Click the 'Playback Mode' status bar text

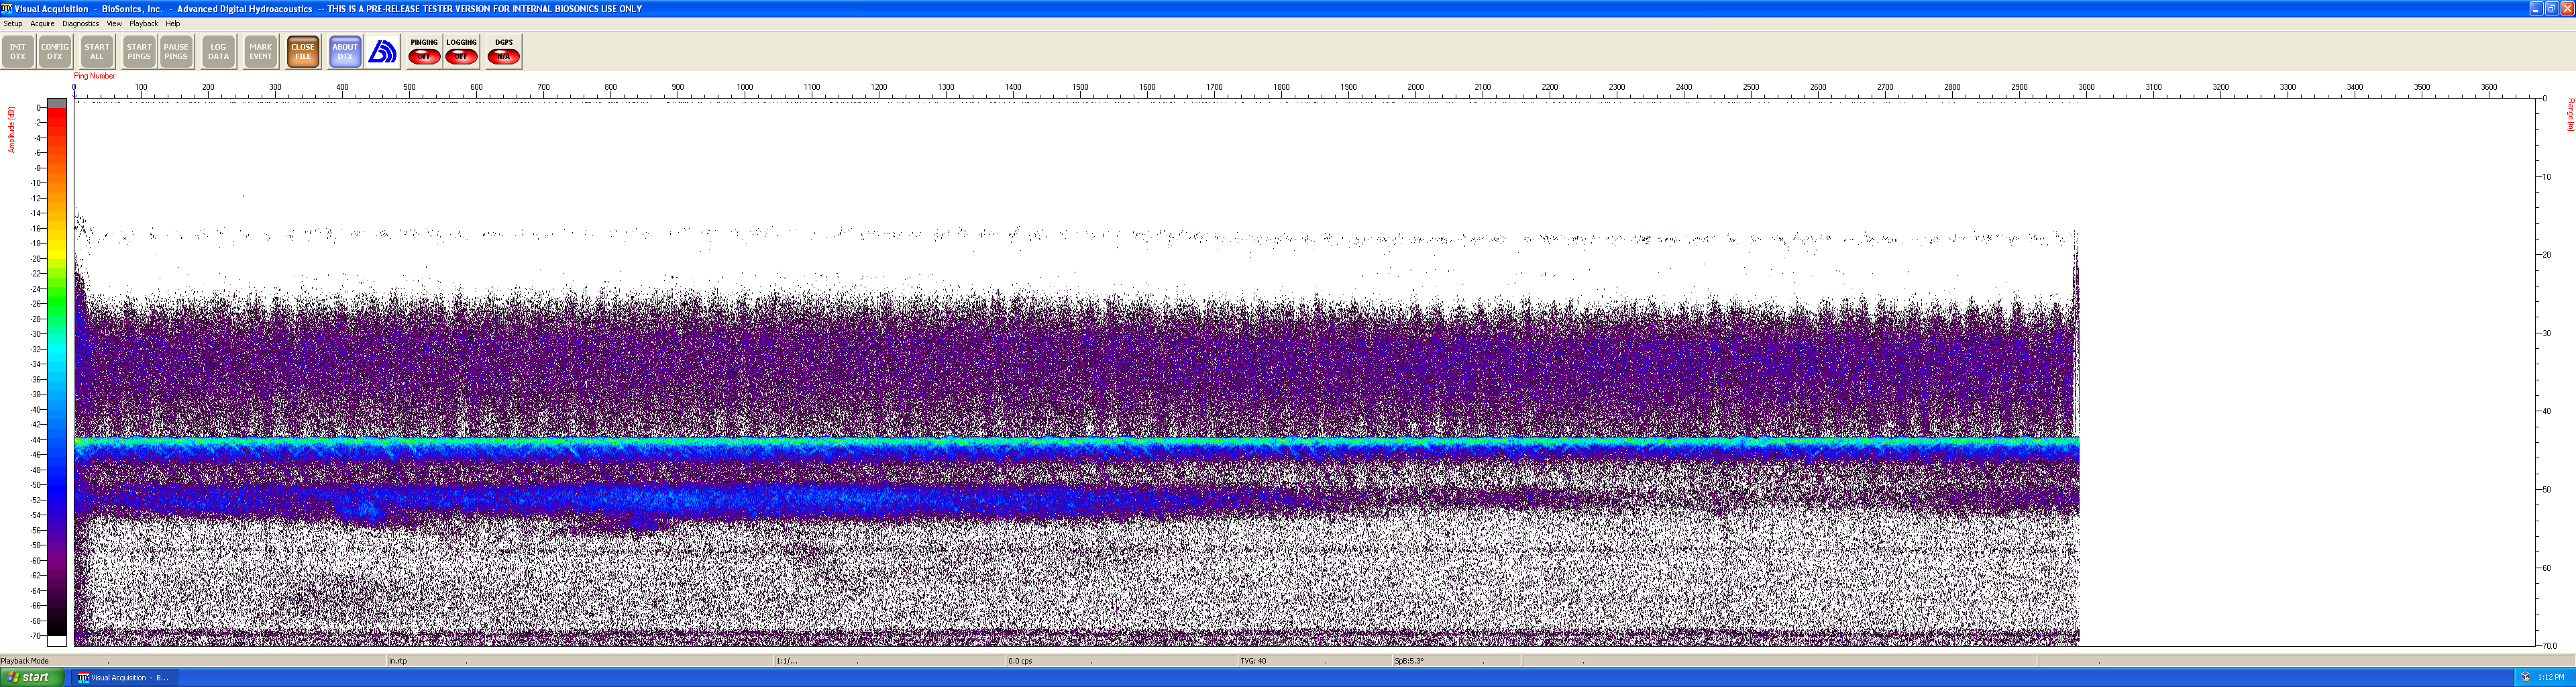25,661
